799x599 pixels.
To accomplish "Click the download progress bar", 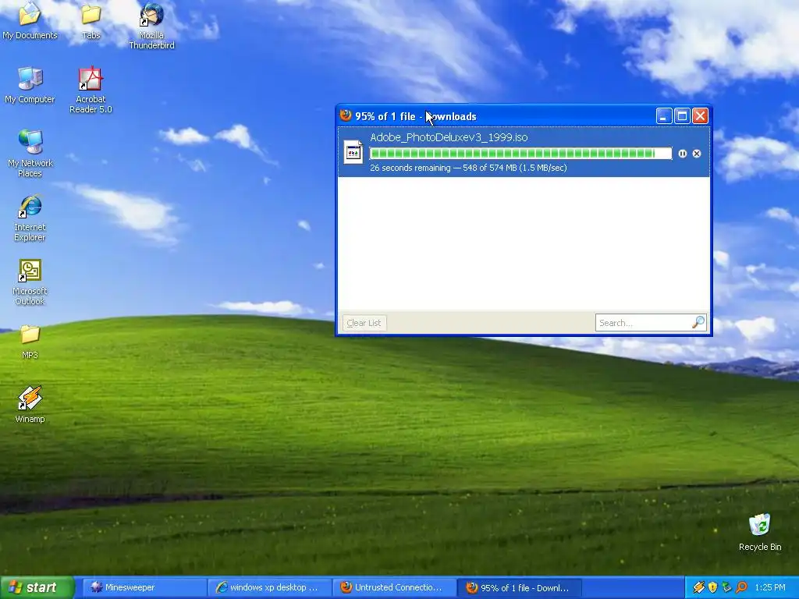I will click(x=520, y=154).
